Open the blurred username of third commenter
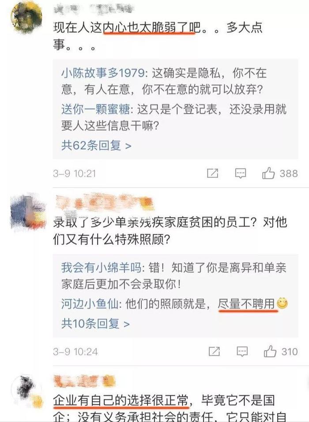The image size is (309, 422). pos(84,381)
